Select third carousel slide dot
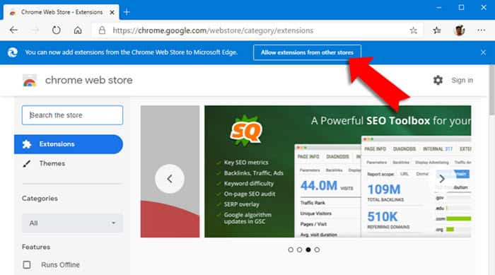This screenshot has height=275, width=495. [x=308, y=250]
